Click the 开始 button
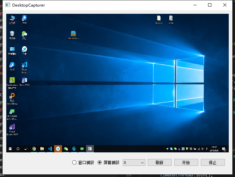Image resolution: width=235 pixels, height=177 pixels. click(186, 163)
